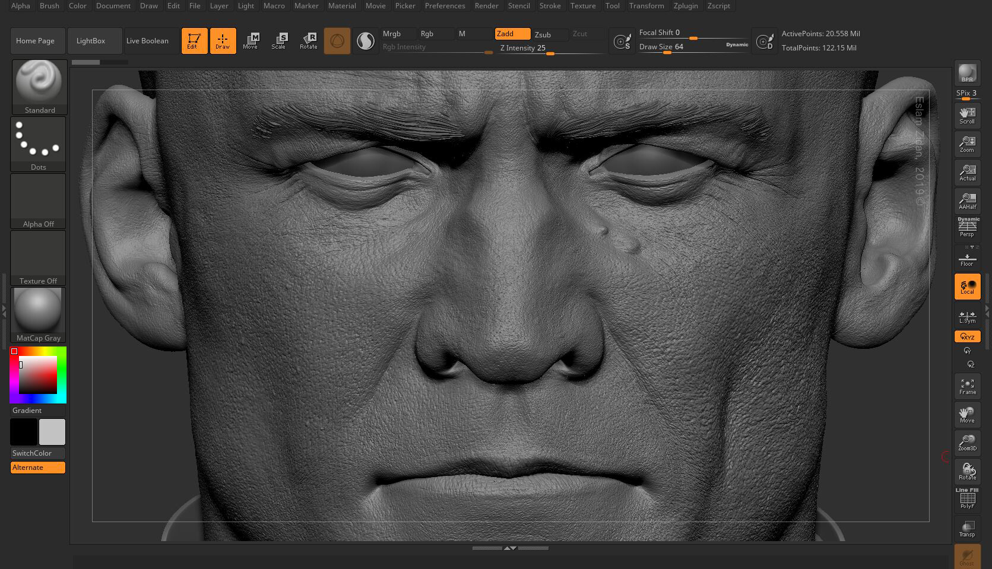The height and width of the screenshot is (569, 992).
Task: Toggle Local transformations
Action: pos(967,287)
